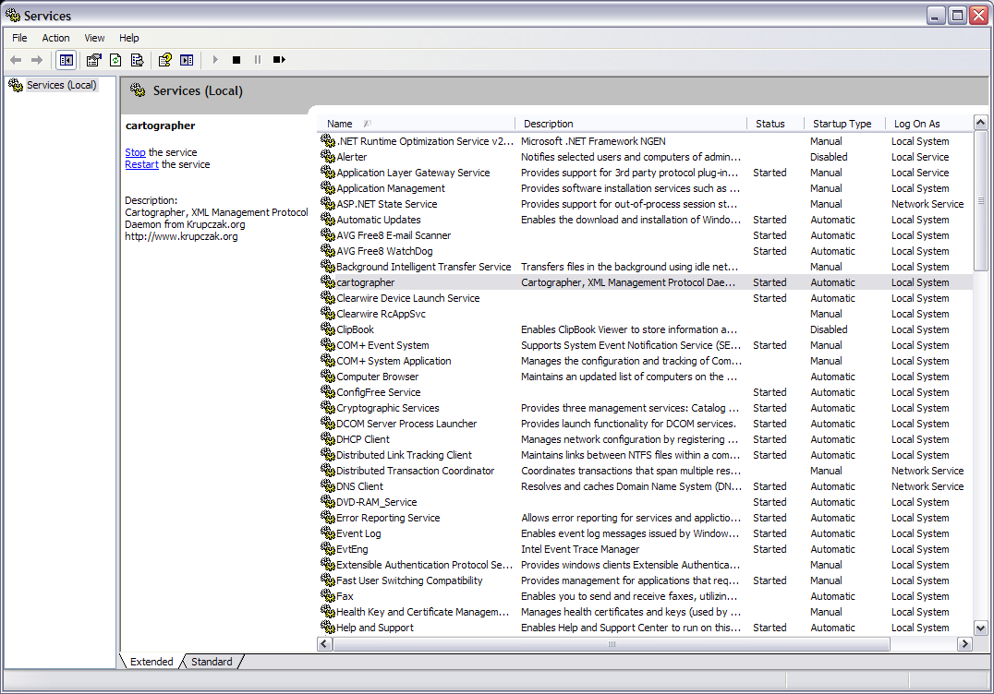Open the View menu

point(94,38)
